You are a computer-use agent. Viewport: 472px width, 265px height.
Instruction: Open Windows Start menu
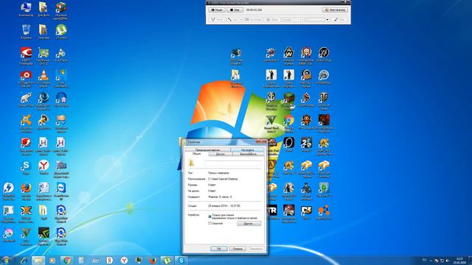click(7, 261)
